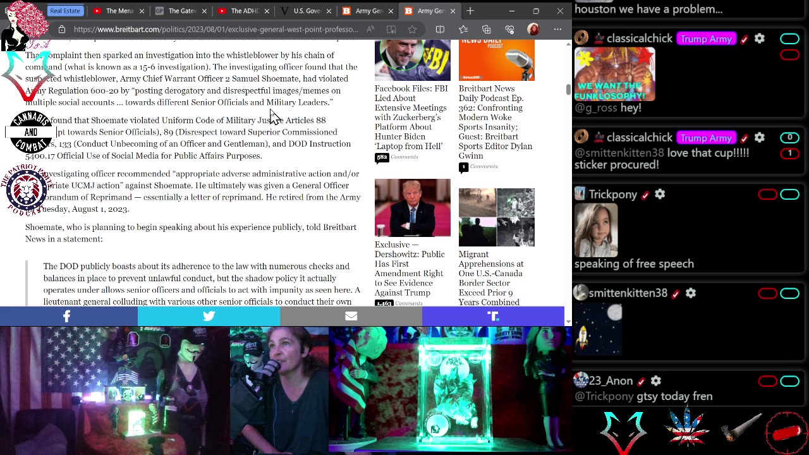Viewport: 809px width, 455px height.
Task: Open Dershowitz First Amendment article link
Action: point(410,269)
